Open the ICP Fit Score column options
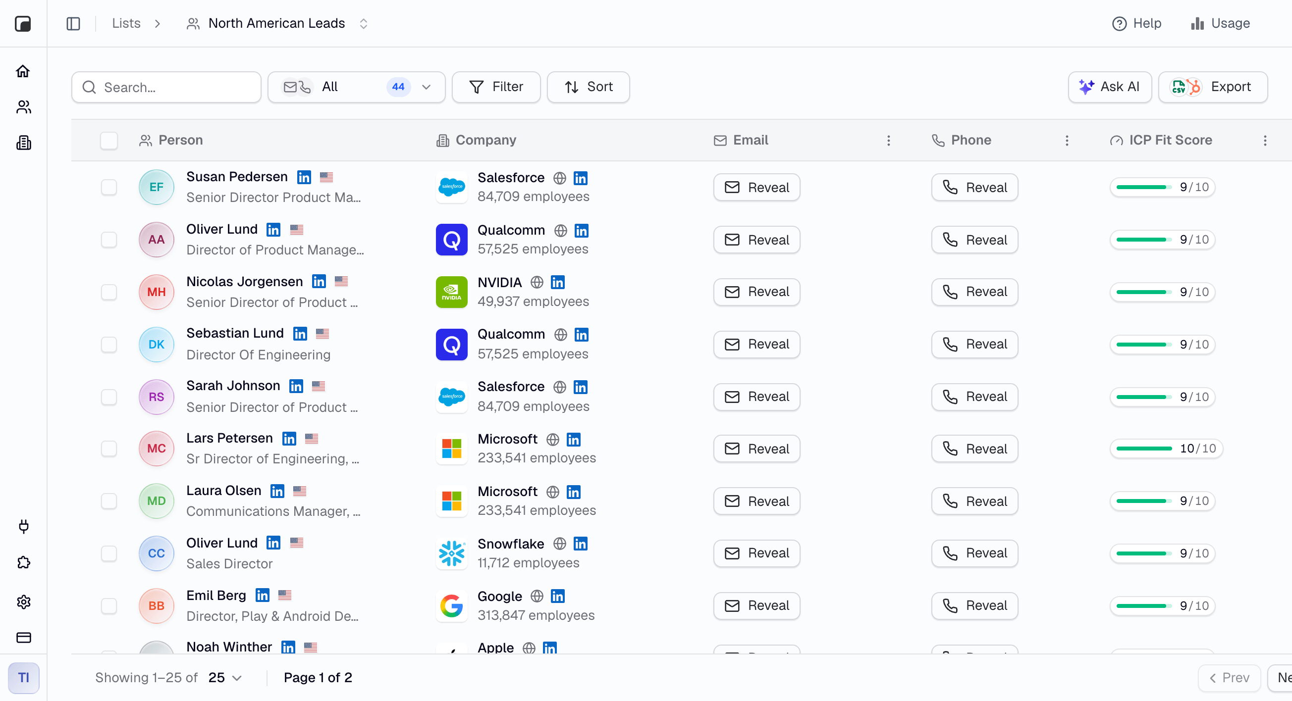1292x701 pixels. [1265, 140]
